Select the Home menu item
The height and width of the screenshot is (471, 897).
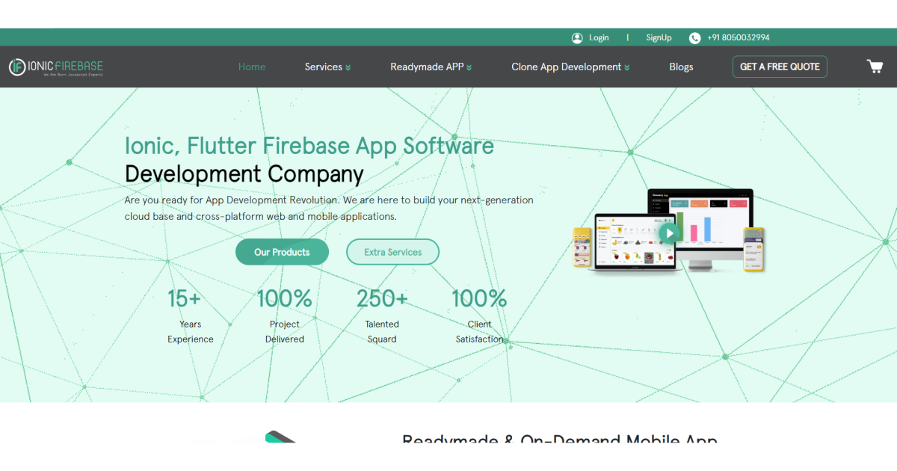[x=252, y=67]
